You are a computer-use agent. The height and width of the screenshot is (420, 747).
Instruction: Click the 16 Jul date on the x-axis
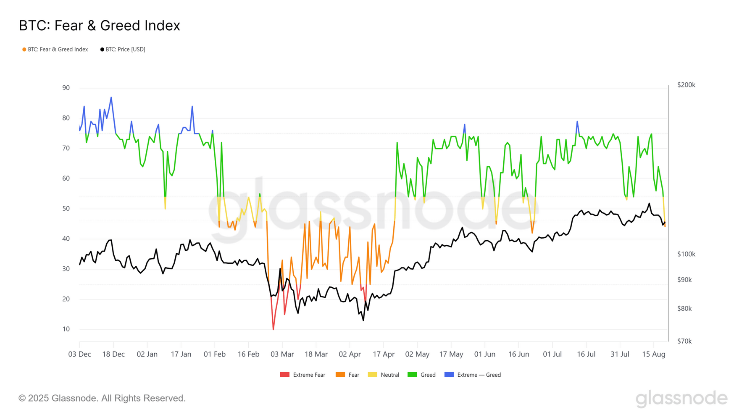point(586,354)
